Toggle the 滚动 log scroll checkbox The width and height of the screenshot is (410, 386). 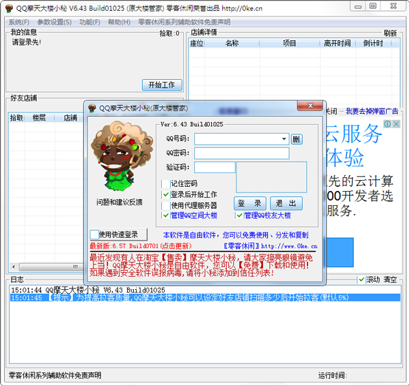click(361, 280)
